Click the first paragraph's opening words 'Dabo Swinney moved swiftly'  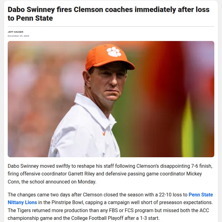38,166
